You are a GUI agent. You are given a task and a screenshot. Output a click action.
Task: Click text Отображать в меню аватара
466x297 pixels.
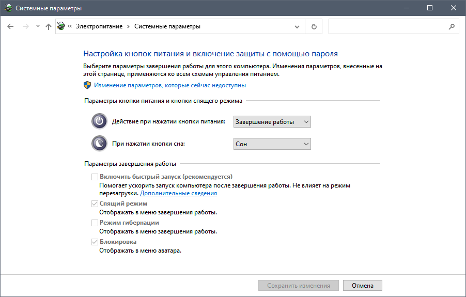pyautogui.click(x=140, y=251)
